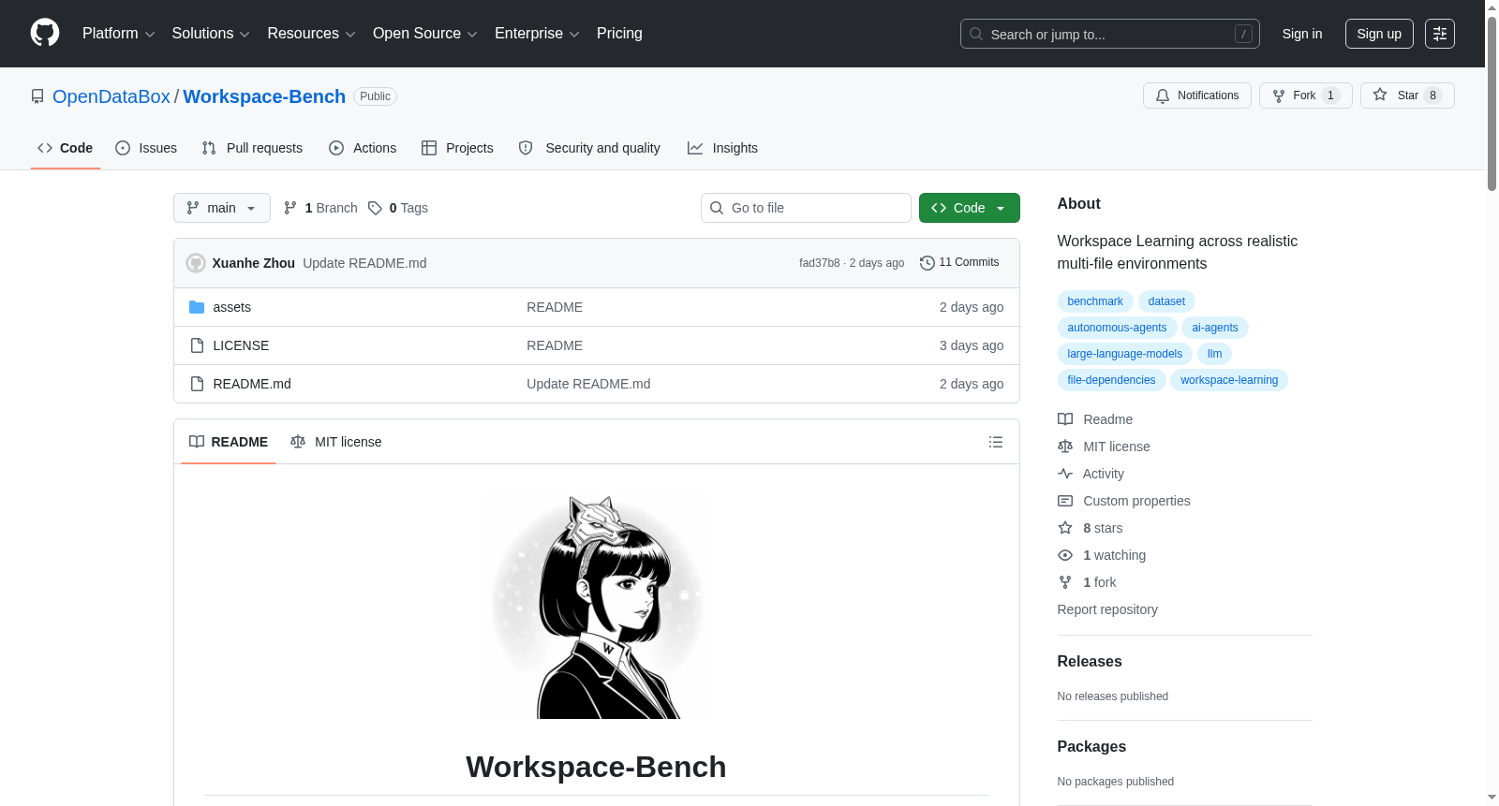Click the tag icon beside 0 Tags

[x=375, y=208]
